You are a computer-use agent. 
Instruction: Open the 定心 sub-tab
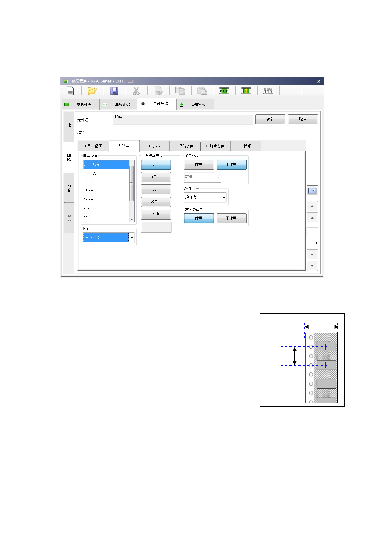(x=154, y=146)
